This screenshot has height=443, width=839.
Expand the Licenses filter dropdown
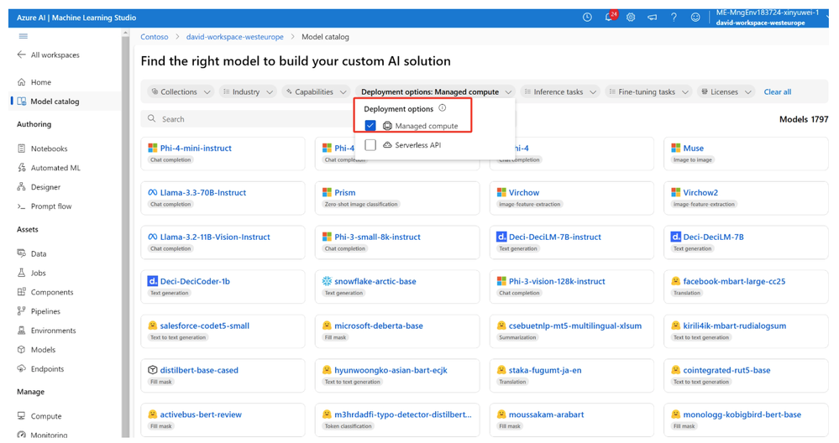[x=726, y=92]
